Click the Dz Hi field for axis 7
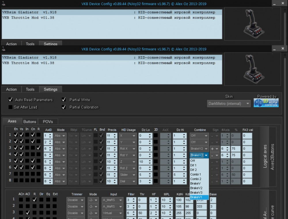Image resolution: width=288 pixels, height=219 pixels. point(180,175)
